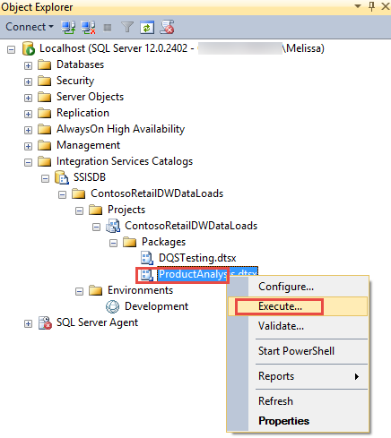Select the DQSTesting.dtsx package name
The image size is (391, 438).
coord(197,258)
